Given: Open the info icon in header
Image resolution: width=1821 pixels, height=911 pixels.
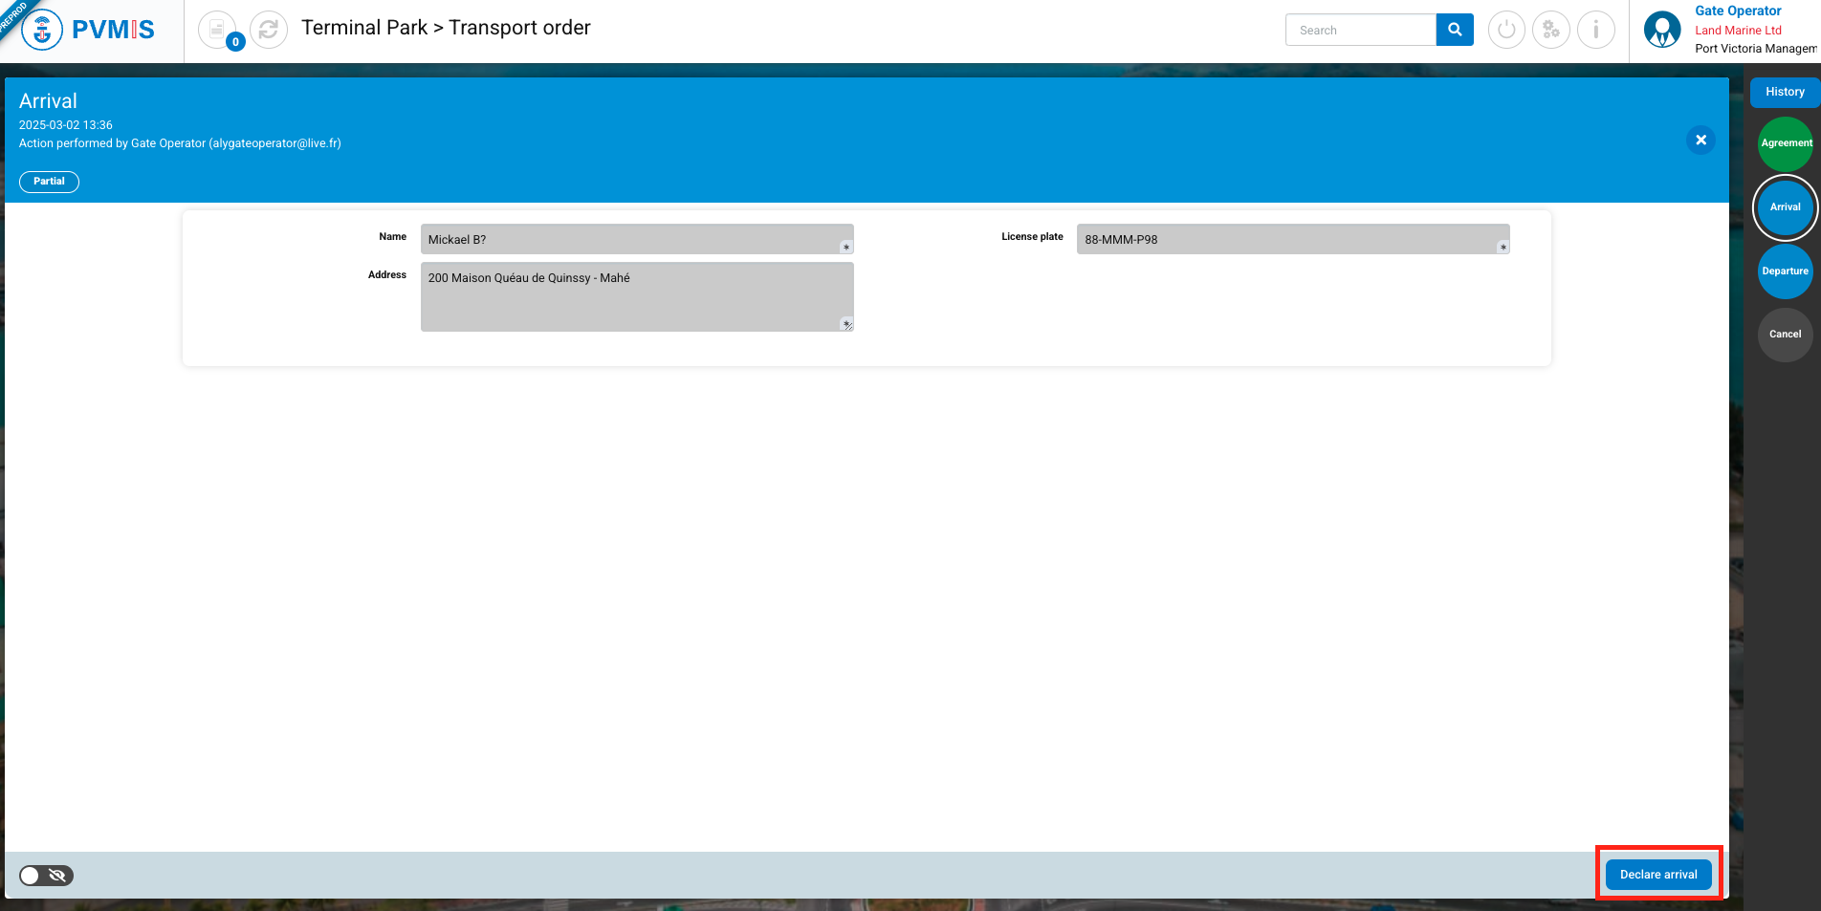Looking at the screenshot, I should (1595, 30).
